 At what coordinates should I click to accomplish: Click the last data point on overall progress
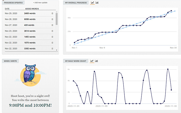click(x=171, y=11)
